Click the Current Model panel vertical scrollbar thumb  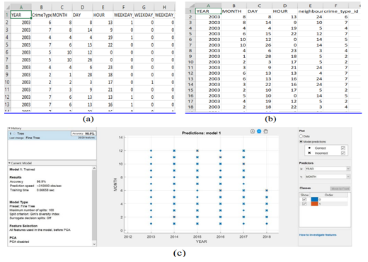tap(94, 205)
